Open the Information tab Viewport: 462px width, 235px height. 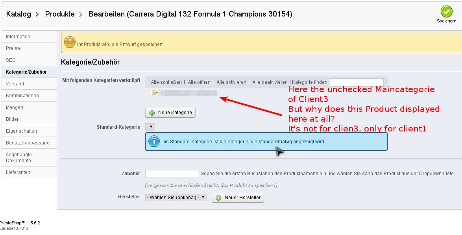[x=29, y=37]
